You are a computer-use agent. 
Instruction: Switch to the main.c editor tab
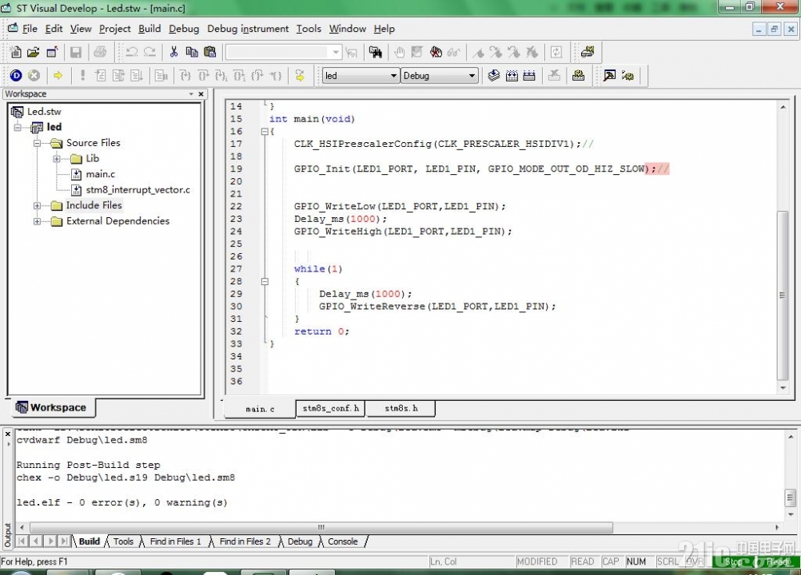(260, 409)
